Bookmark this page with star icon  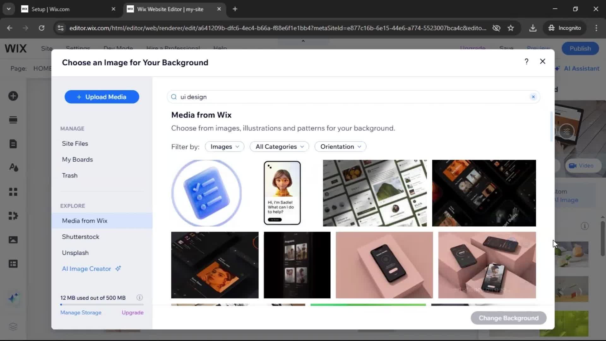pos(511,28)
